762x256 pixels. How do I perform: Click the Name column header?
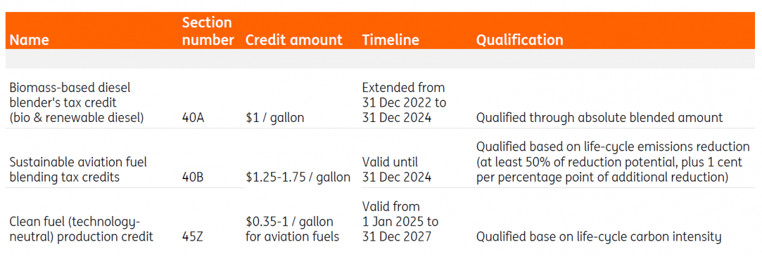[29, 39]
